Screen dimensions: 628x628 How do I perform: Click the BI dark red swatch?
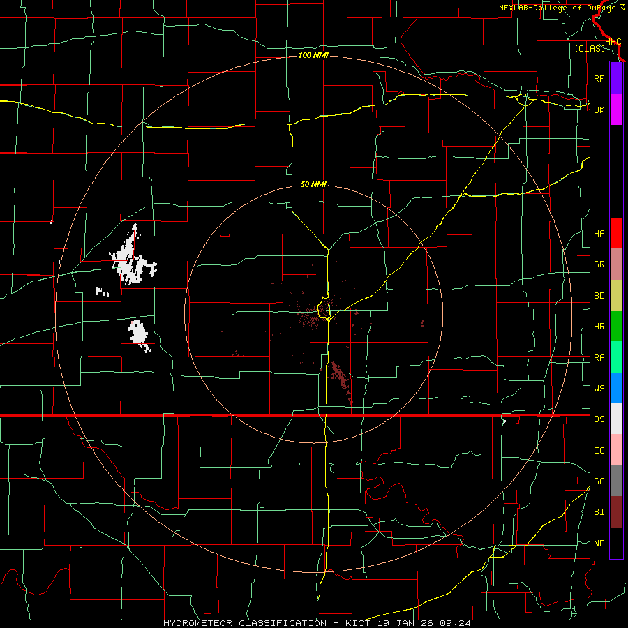(x=616, y=512)
